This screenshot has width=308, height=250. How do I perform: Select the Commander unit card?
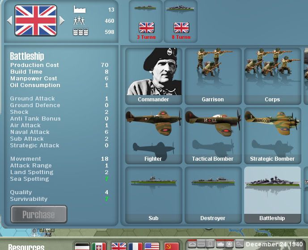153,76
